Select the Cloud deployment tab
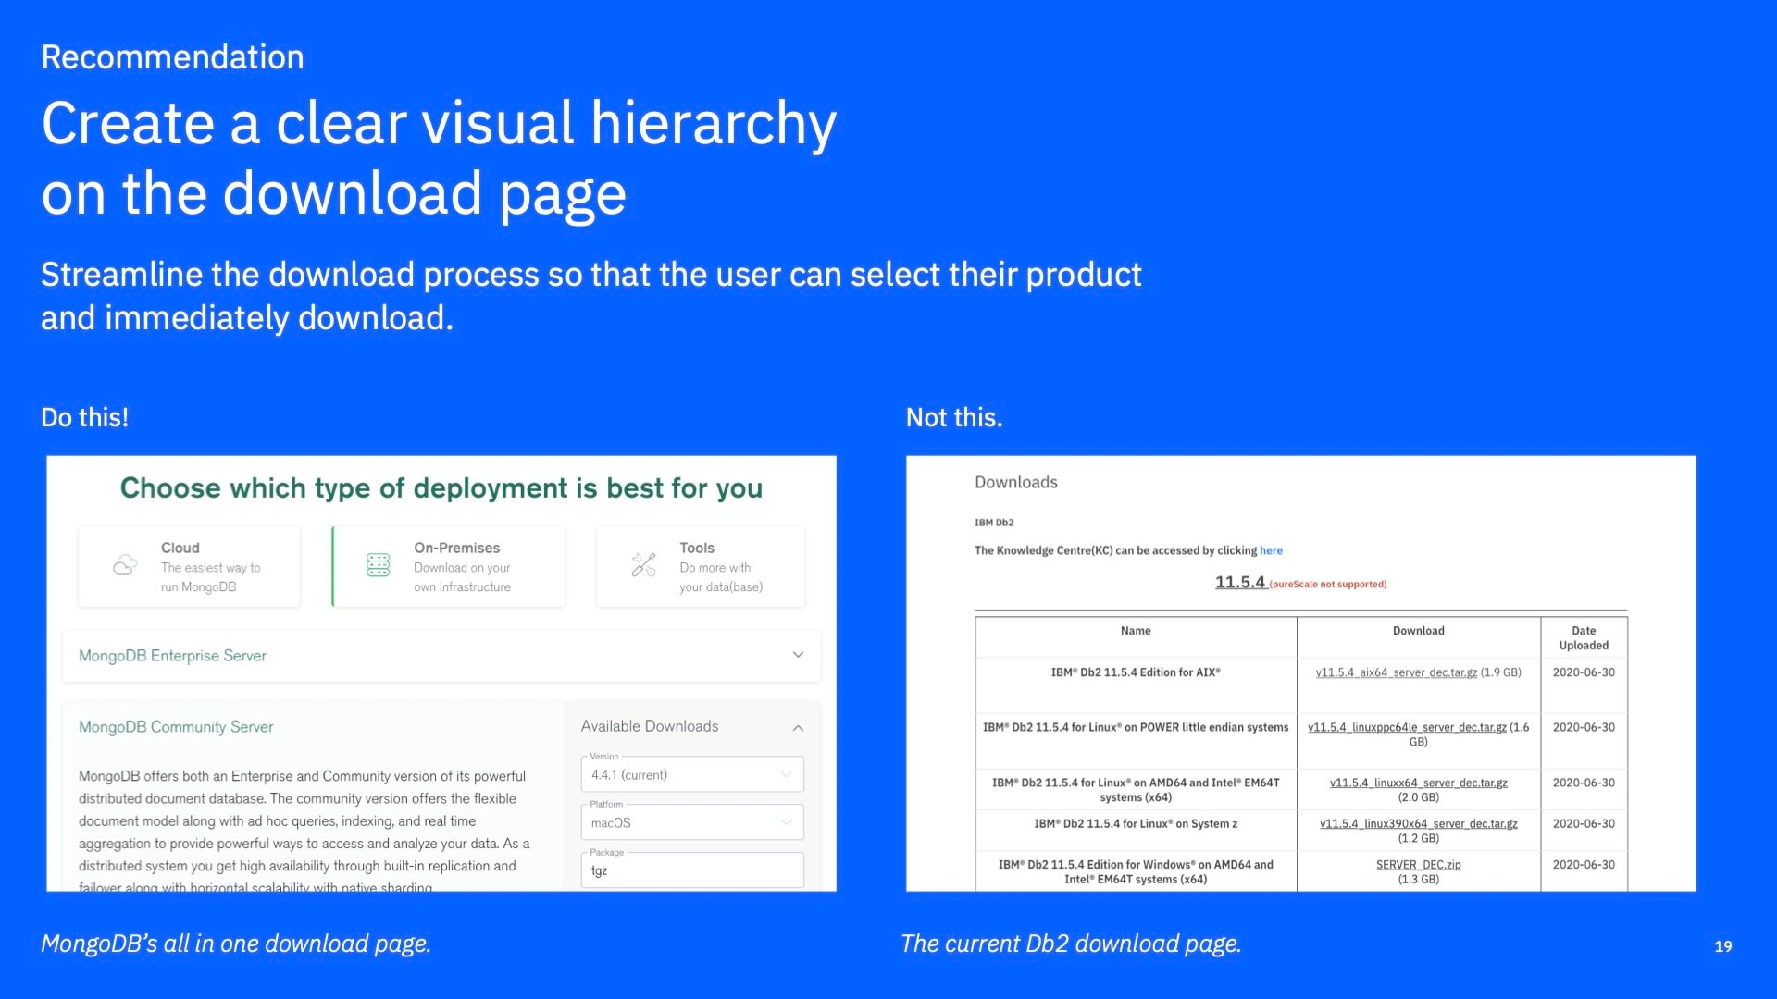This screenshot has height=999, width=1777. [x=190, y=566]
